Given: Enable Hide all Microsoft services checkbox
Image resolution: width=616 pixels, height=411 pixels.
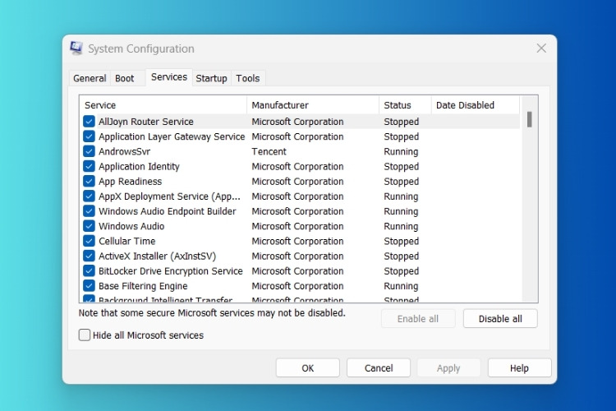Looking at the screenshot, I should pos(85,335).
